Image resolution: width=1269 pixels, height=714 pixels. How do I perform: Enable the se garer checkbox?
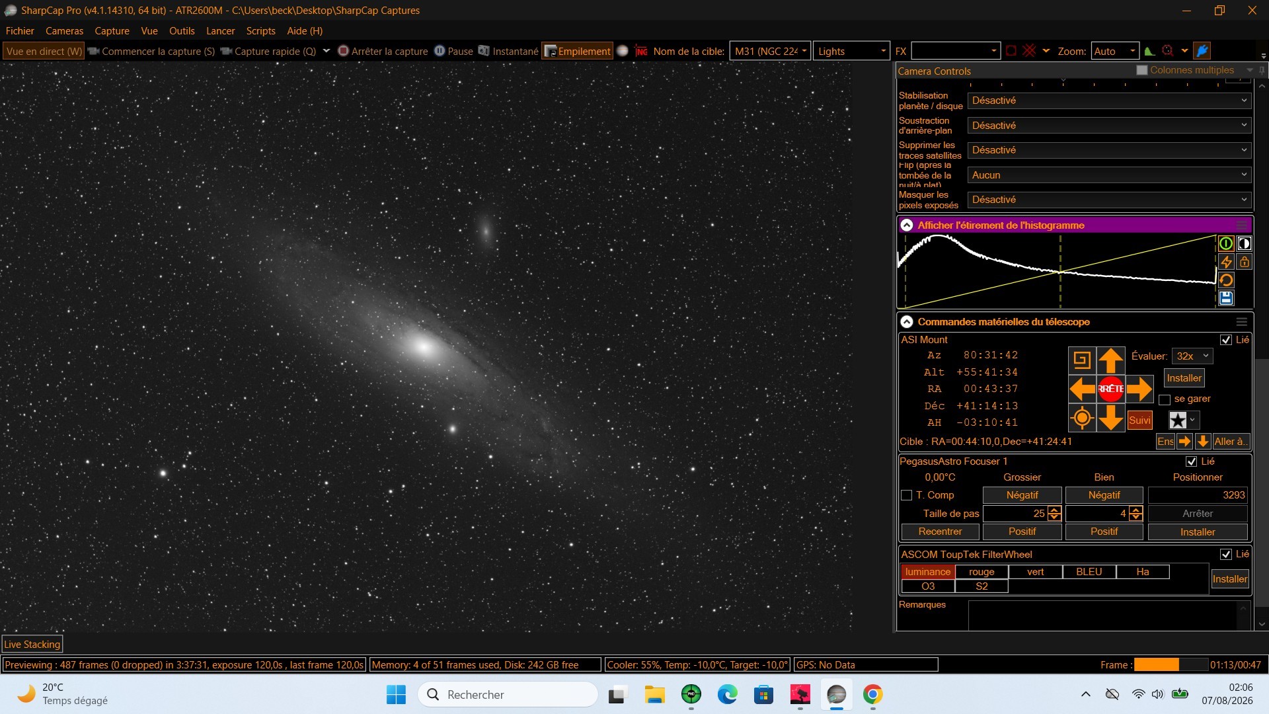point(1165,399)
